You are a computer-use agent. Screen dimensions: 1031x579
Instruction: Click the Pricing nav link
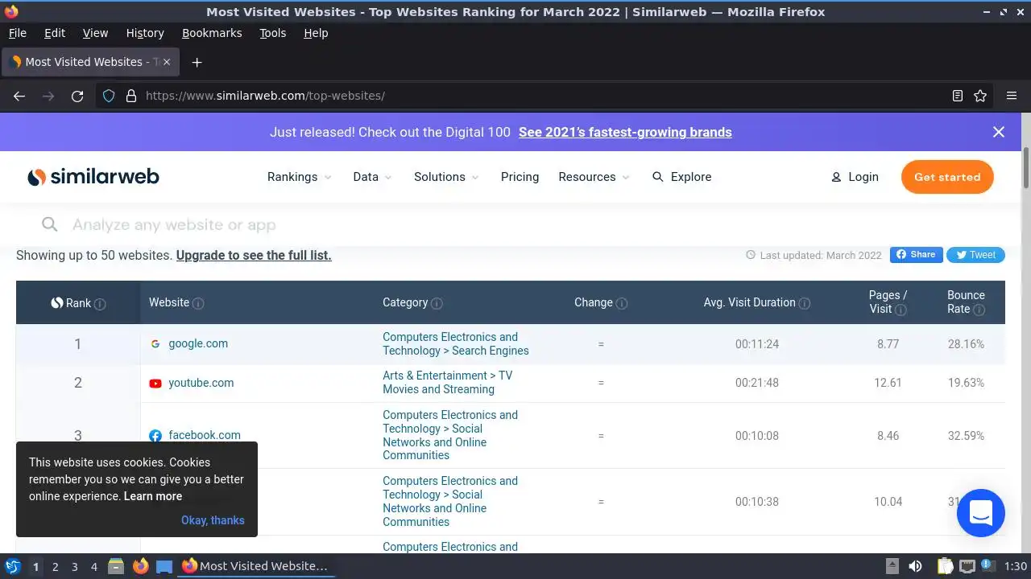(520, 177)
